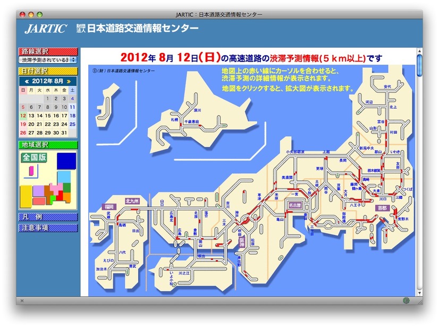This screenshot has width=439, height=327.
Task: Close the JARTIC window with red button
Action: pos(23,14)
